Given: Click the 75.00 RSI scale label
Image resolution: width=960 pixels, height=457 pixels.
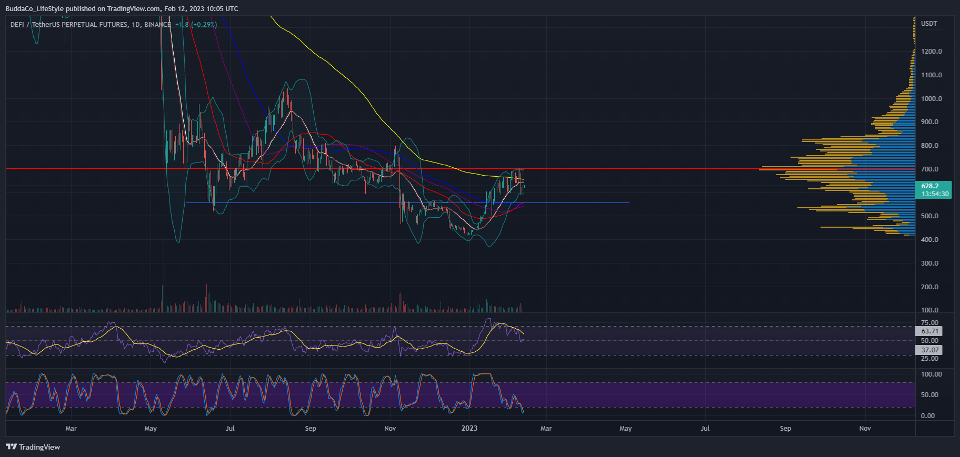Looking at the screenshot, I should coord(929,323).
